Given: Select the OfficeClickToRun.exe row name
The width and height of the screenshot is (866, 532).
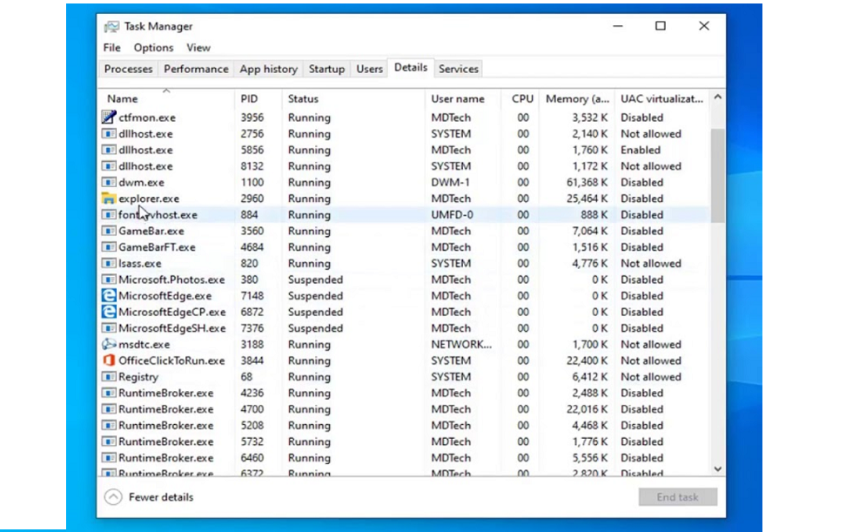Looking at the screenshot, I should point(171,360).
